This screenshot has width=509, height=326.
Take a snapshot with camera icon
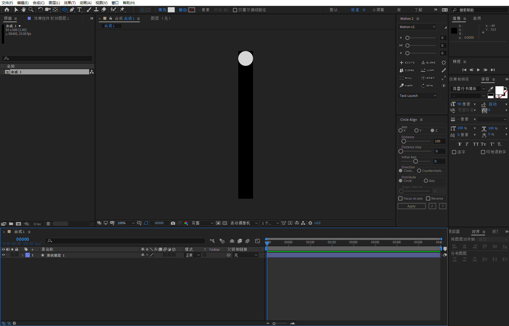point(173,223)
